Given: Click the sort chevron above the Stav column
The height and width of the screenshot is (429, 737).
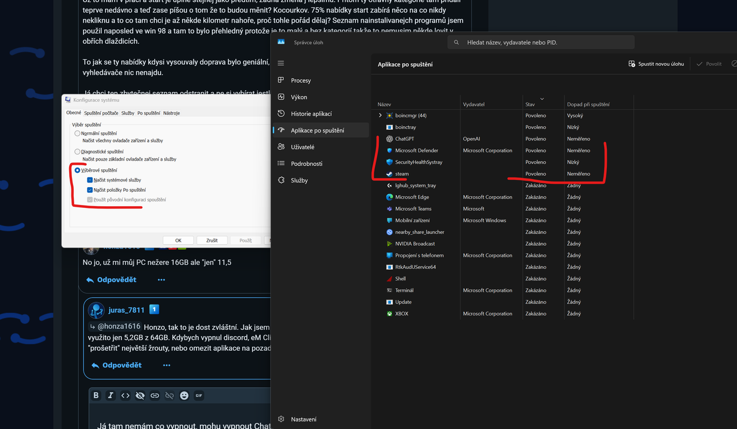Looking at the screenshot, I should tap(542, 98).
